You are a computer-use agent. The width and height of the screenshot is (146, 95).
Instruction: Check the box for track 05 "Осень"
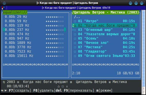click(x=75, y=39)
